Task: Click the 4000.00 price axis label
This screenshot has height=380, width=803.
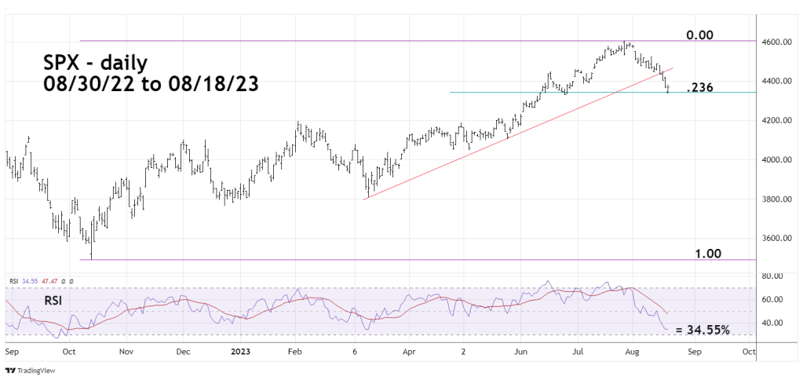Action: tap(772, 159)
